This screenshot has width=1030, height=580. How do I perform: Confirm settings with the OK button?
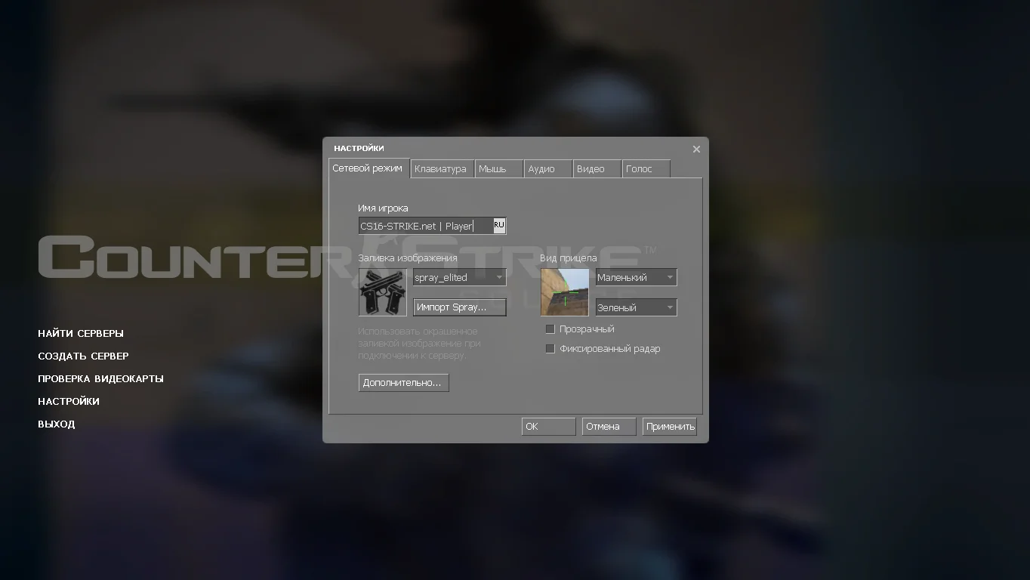click(x=547, y=427)
